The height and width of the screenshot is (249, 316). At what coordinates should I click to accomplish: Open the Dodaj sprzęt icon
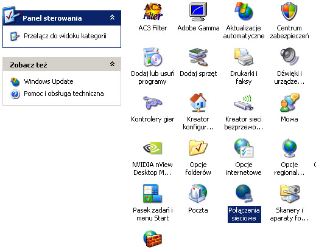[x=198, y=57]
